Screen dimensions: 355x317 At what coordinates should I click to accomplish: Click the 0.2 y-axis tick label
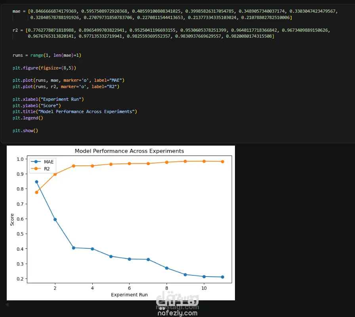[20, 279]
